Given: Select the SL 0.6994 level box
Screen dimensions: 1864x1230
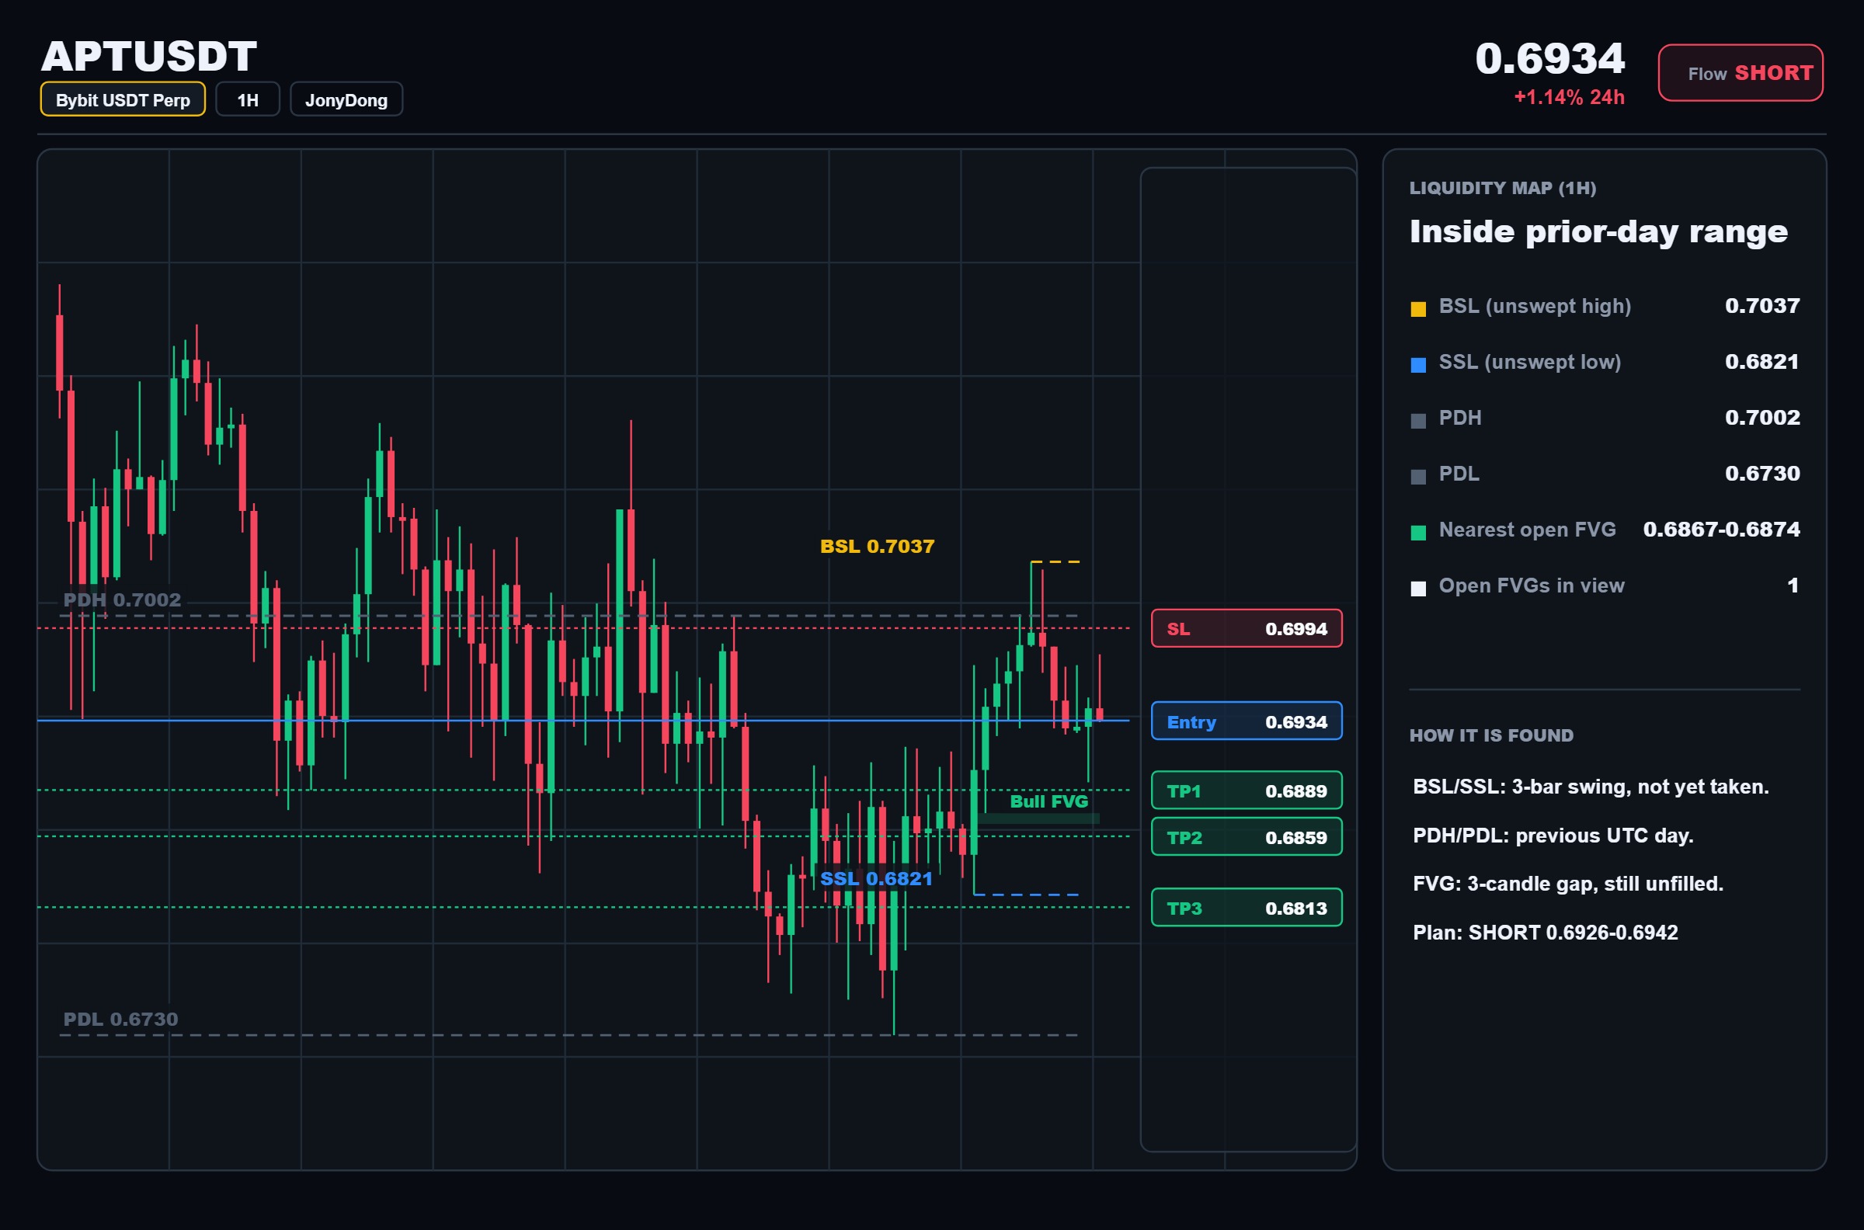Looking at the screenshot, I should [1247, 628].
